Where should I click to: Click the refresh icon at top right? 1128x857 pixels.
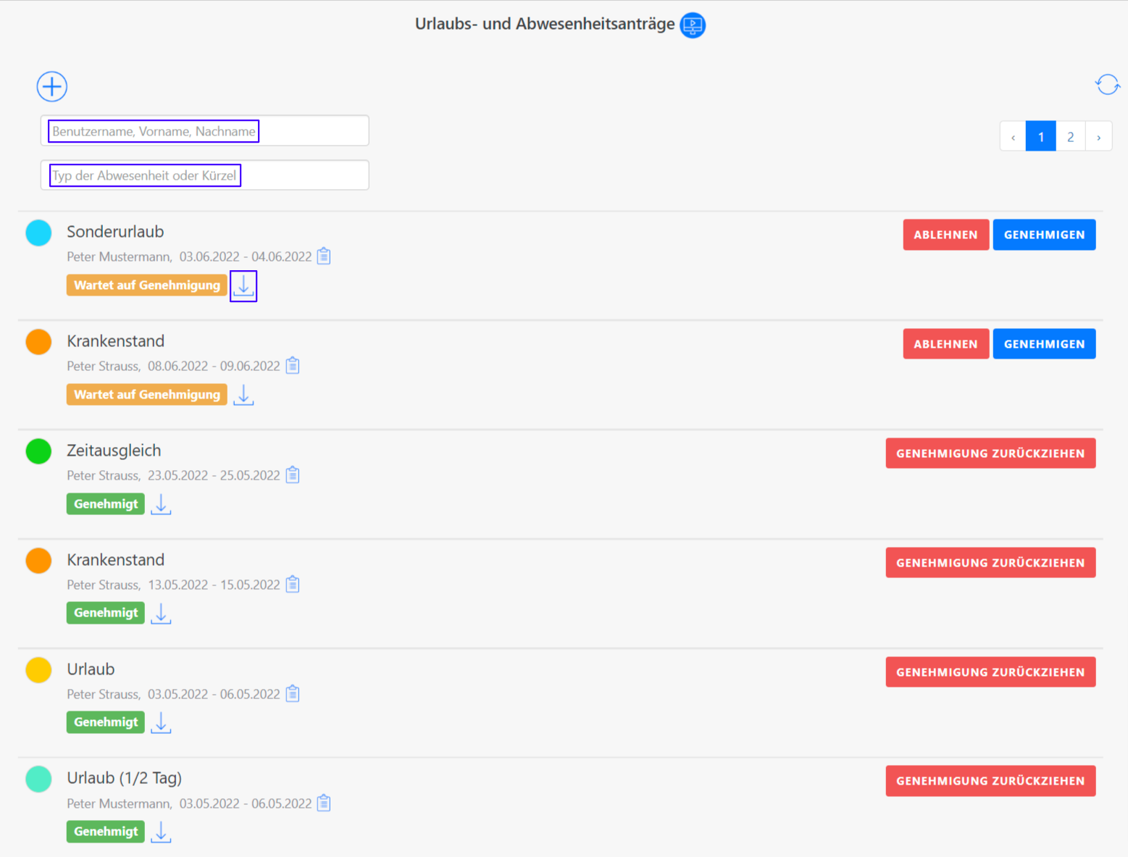click(x=1106, y=85)
